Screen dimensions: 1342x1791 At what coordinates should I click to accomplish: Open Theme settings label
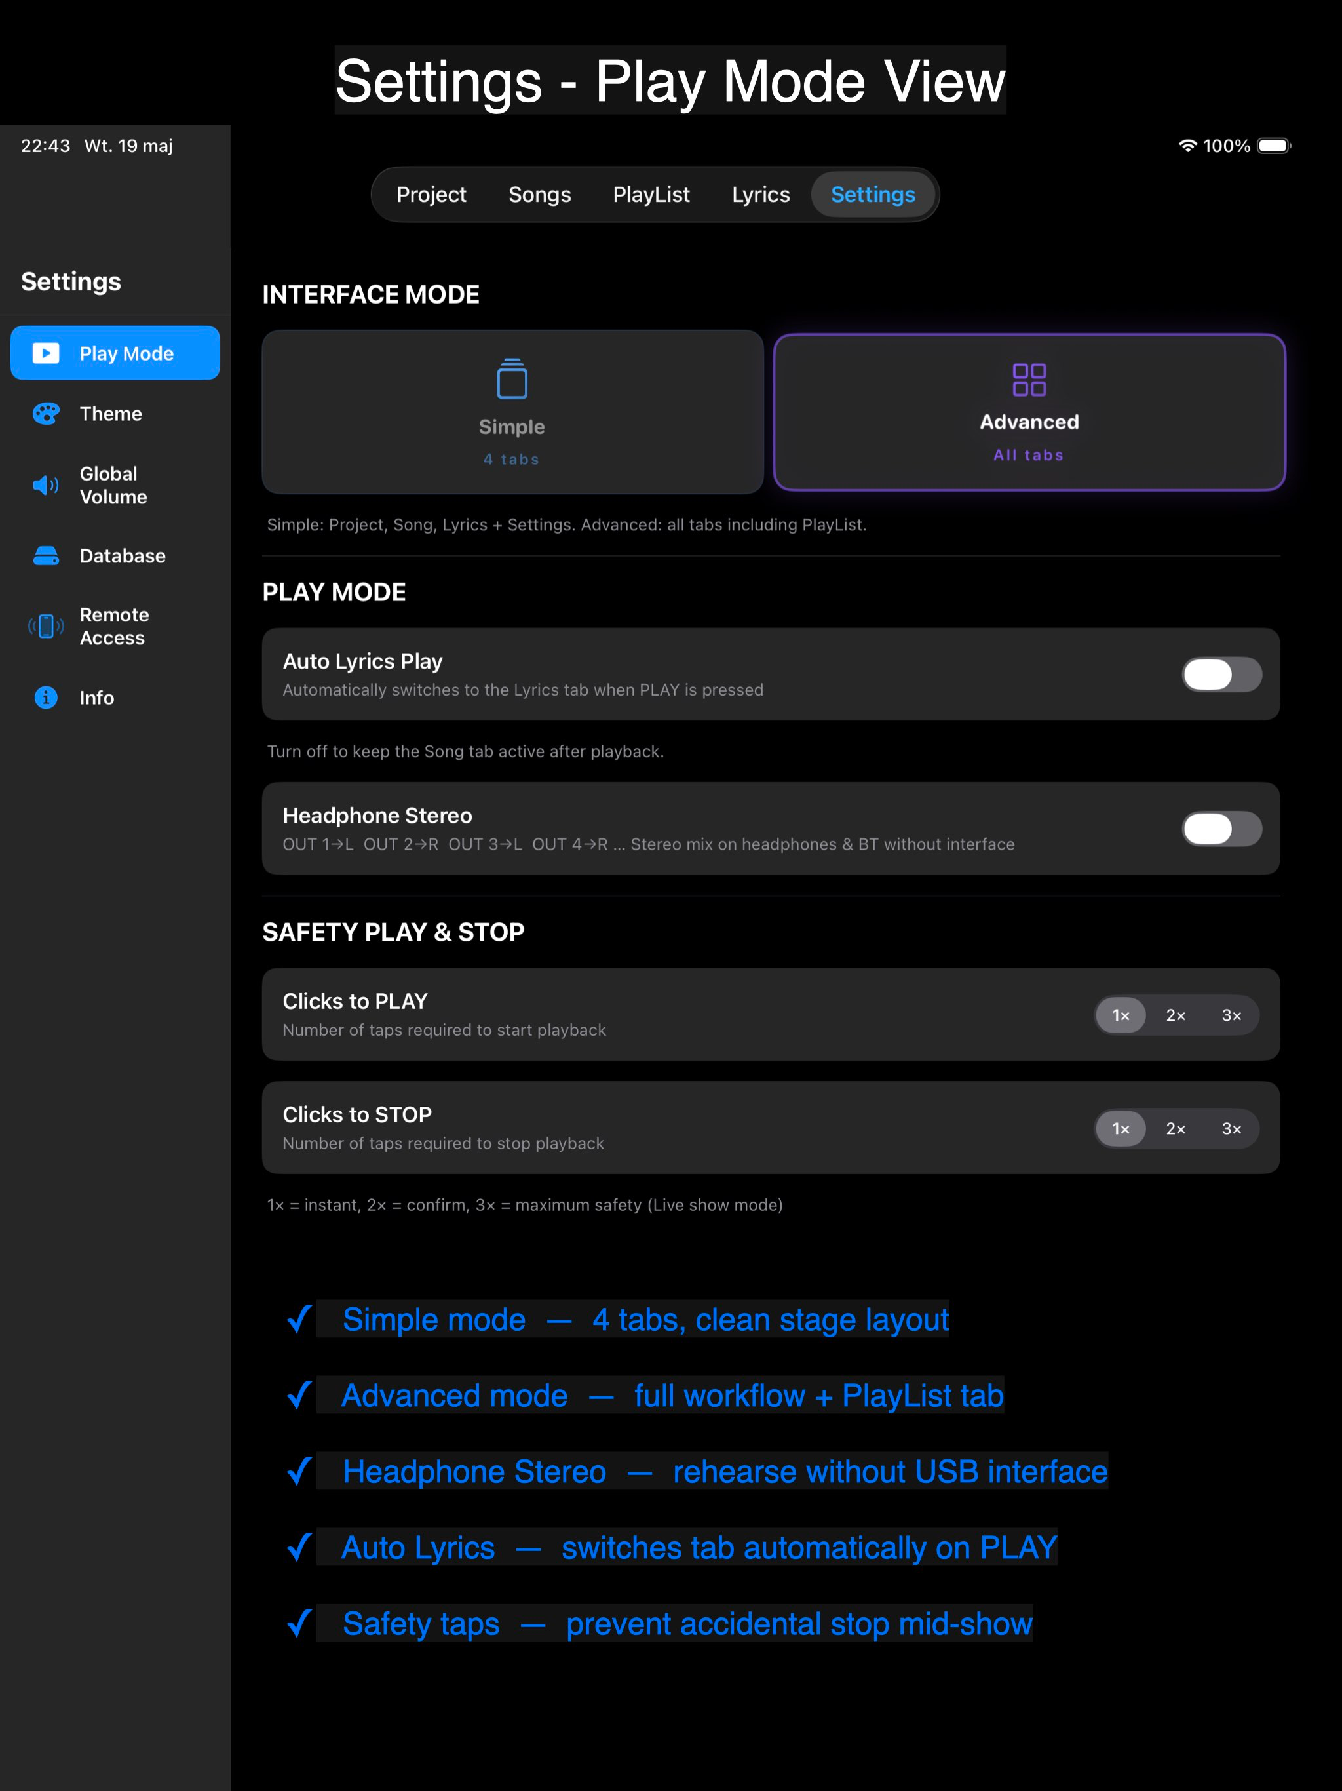point(111,414)
